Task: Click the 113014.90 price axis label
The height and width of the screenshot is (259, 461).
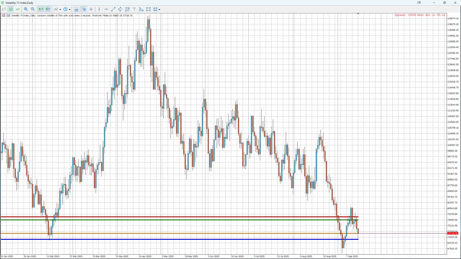Action: tap(453, 105)
